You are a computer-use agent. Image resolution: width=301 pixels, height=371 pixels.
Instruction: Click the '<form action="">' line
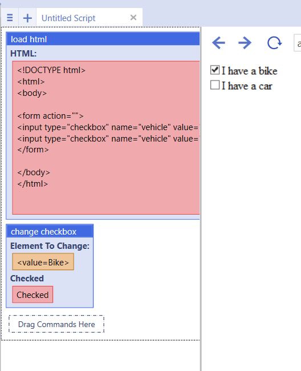(50, 116)
